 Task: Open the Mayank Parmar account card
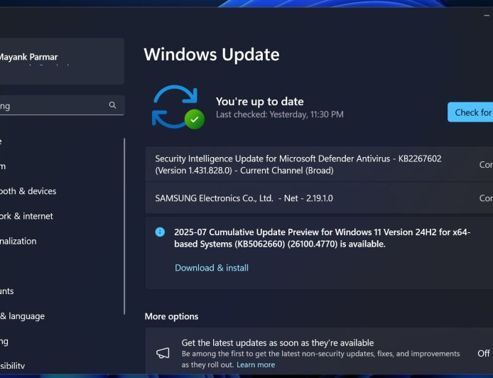click(62, 61)
